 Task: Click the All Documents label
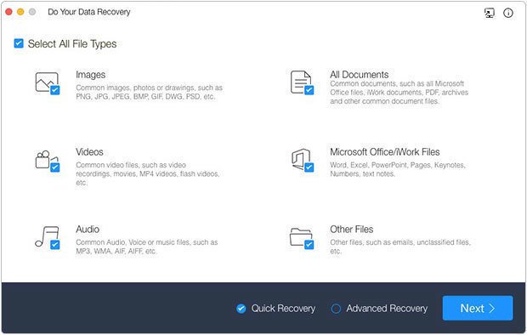click(x=359, y=74)
